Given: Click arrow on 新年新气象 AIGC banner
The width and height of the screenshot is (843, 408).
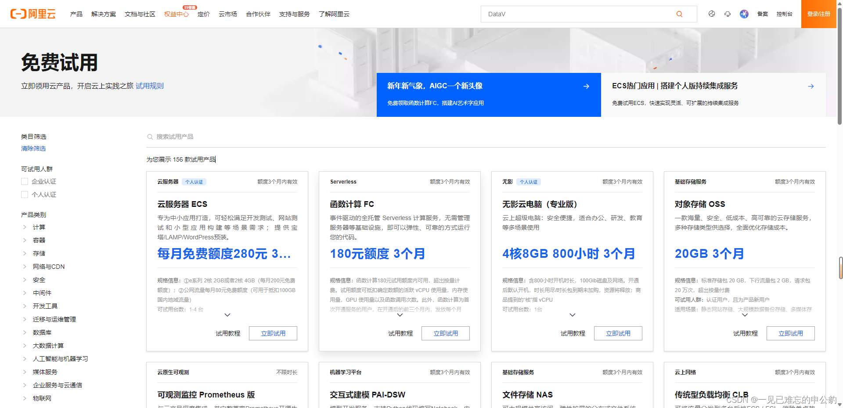Looking at the screenshot, I should tap(586, 86).
